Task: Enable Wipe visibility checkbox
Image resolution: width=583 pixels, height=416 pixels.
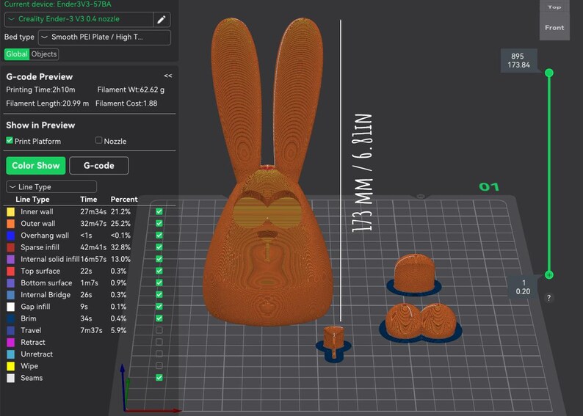Action: [x=159, y=366]
